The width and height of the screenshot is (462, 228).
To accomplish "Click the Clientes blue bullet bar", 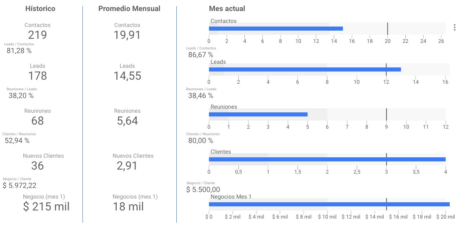I will [x=327, y=159].
